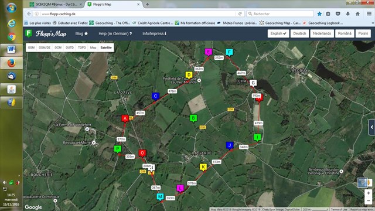This screenshot has height=211, width=375.
Task: Open the Info/Impress link
Action: pos(154,33)
